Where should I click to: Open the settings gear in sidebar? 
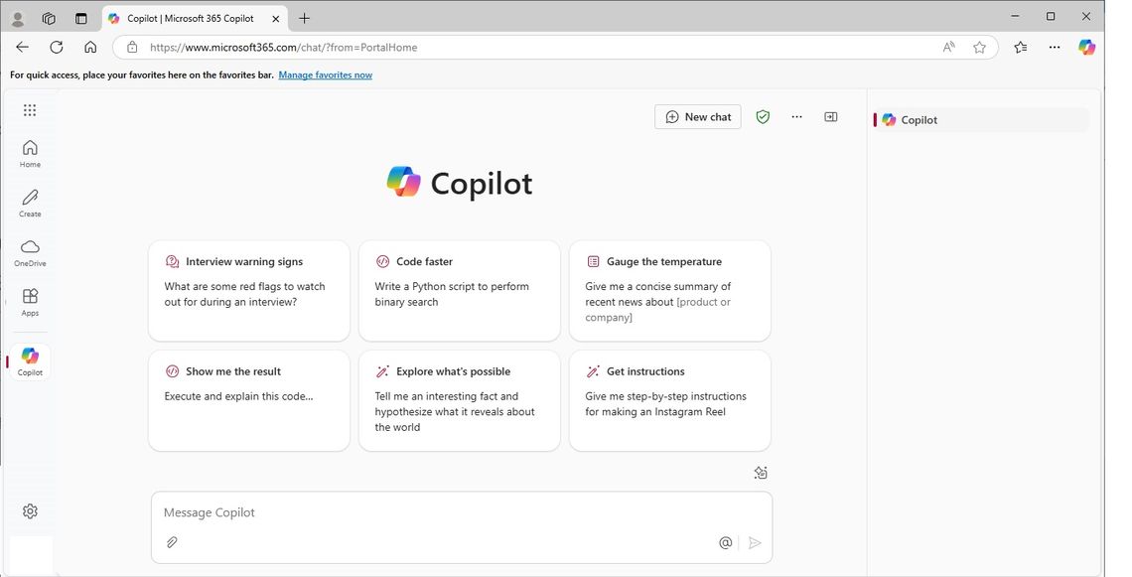click(x=30, y=510)
